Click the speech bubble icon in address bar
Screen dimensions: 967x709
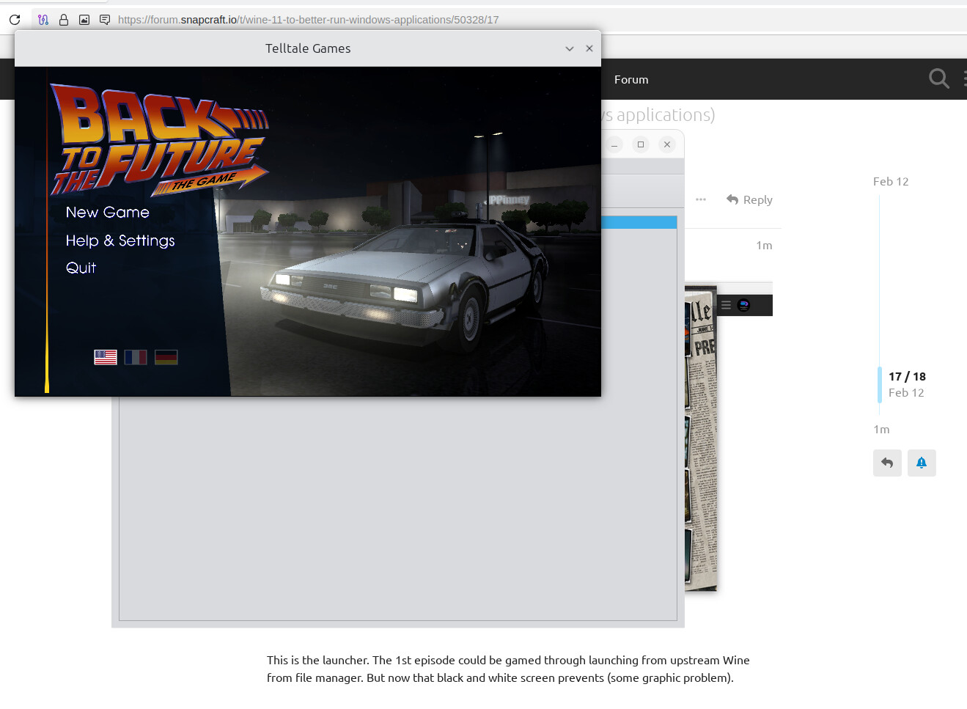click(105, 20)
